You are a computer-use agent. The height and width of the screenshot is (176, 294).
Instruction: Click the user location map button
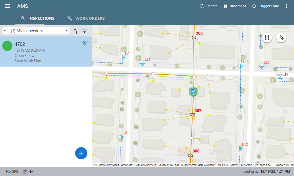[281, 38]
